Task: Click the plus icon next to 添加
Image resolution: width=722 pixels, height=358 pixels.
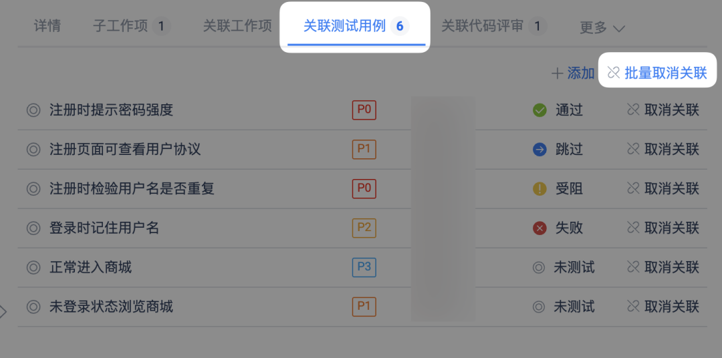Action: click(x=557, y=73)
